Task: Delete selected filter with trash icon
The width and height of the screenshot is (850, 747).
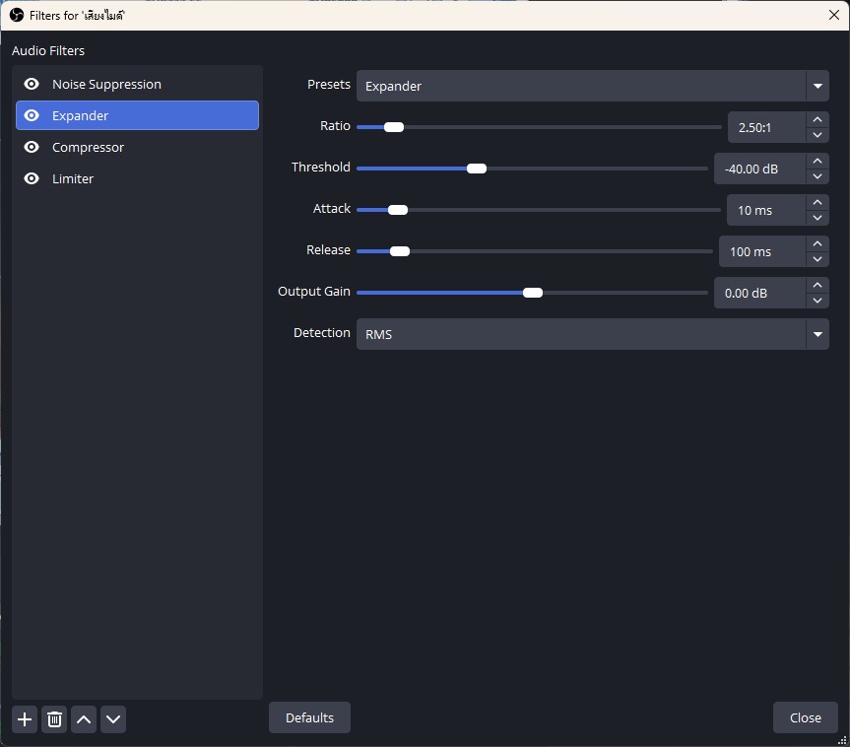Action: (x=54, y=719)
